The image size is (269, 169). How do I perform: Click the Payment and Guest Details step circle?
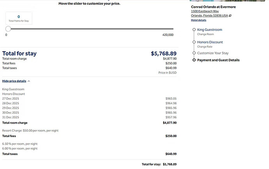tap(194, 60)
